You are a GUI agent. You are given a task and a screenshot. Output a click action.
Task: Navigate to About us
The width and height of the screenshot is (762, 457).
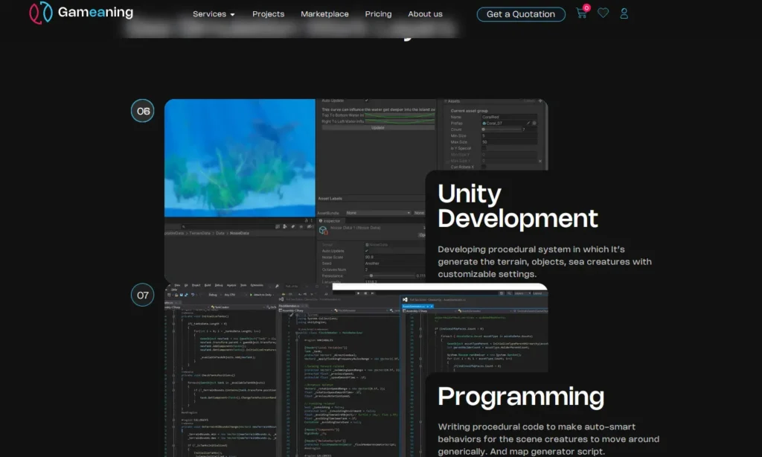(425, 14)
